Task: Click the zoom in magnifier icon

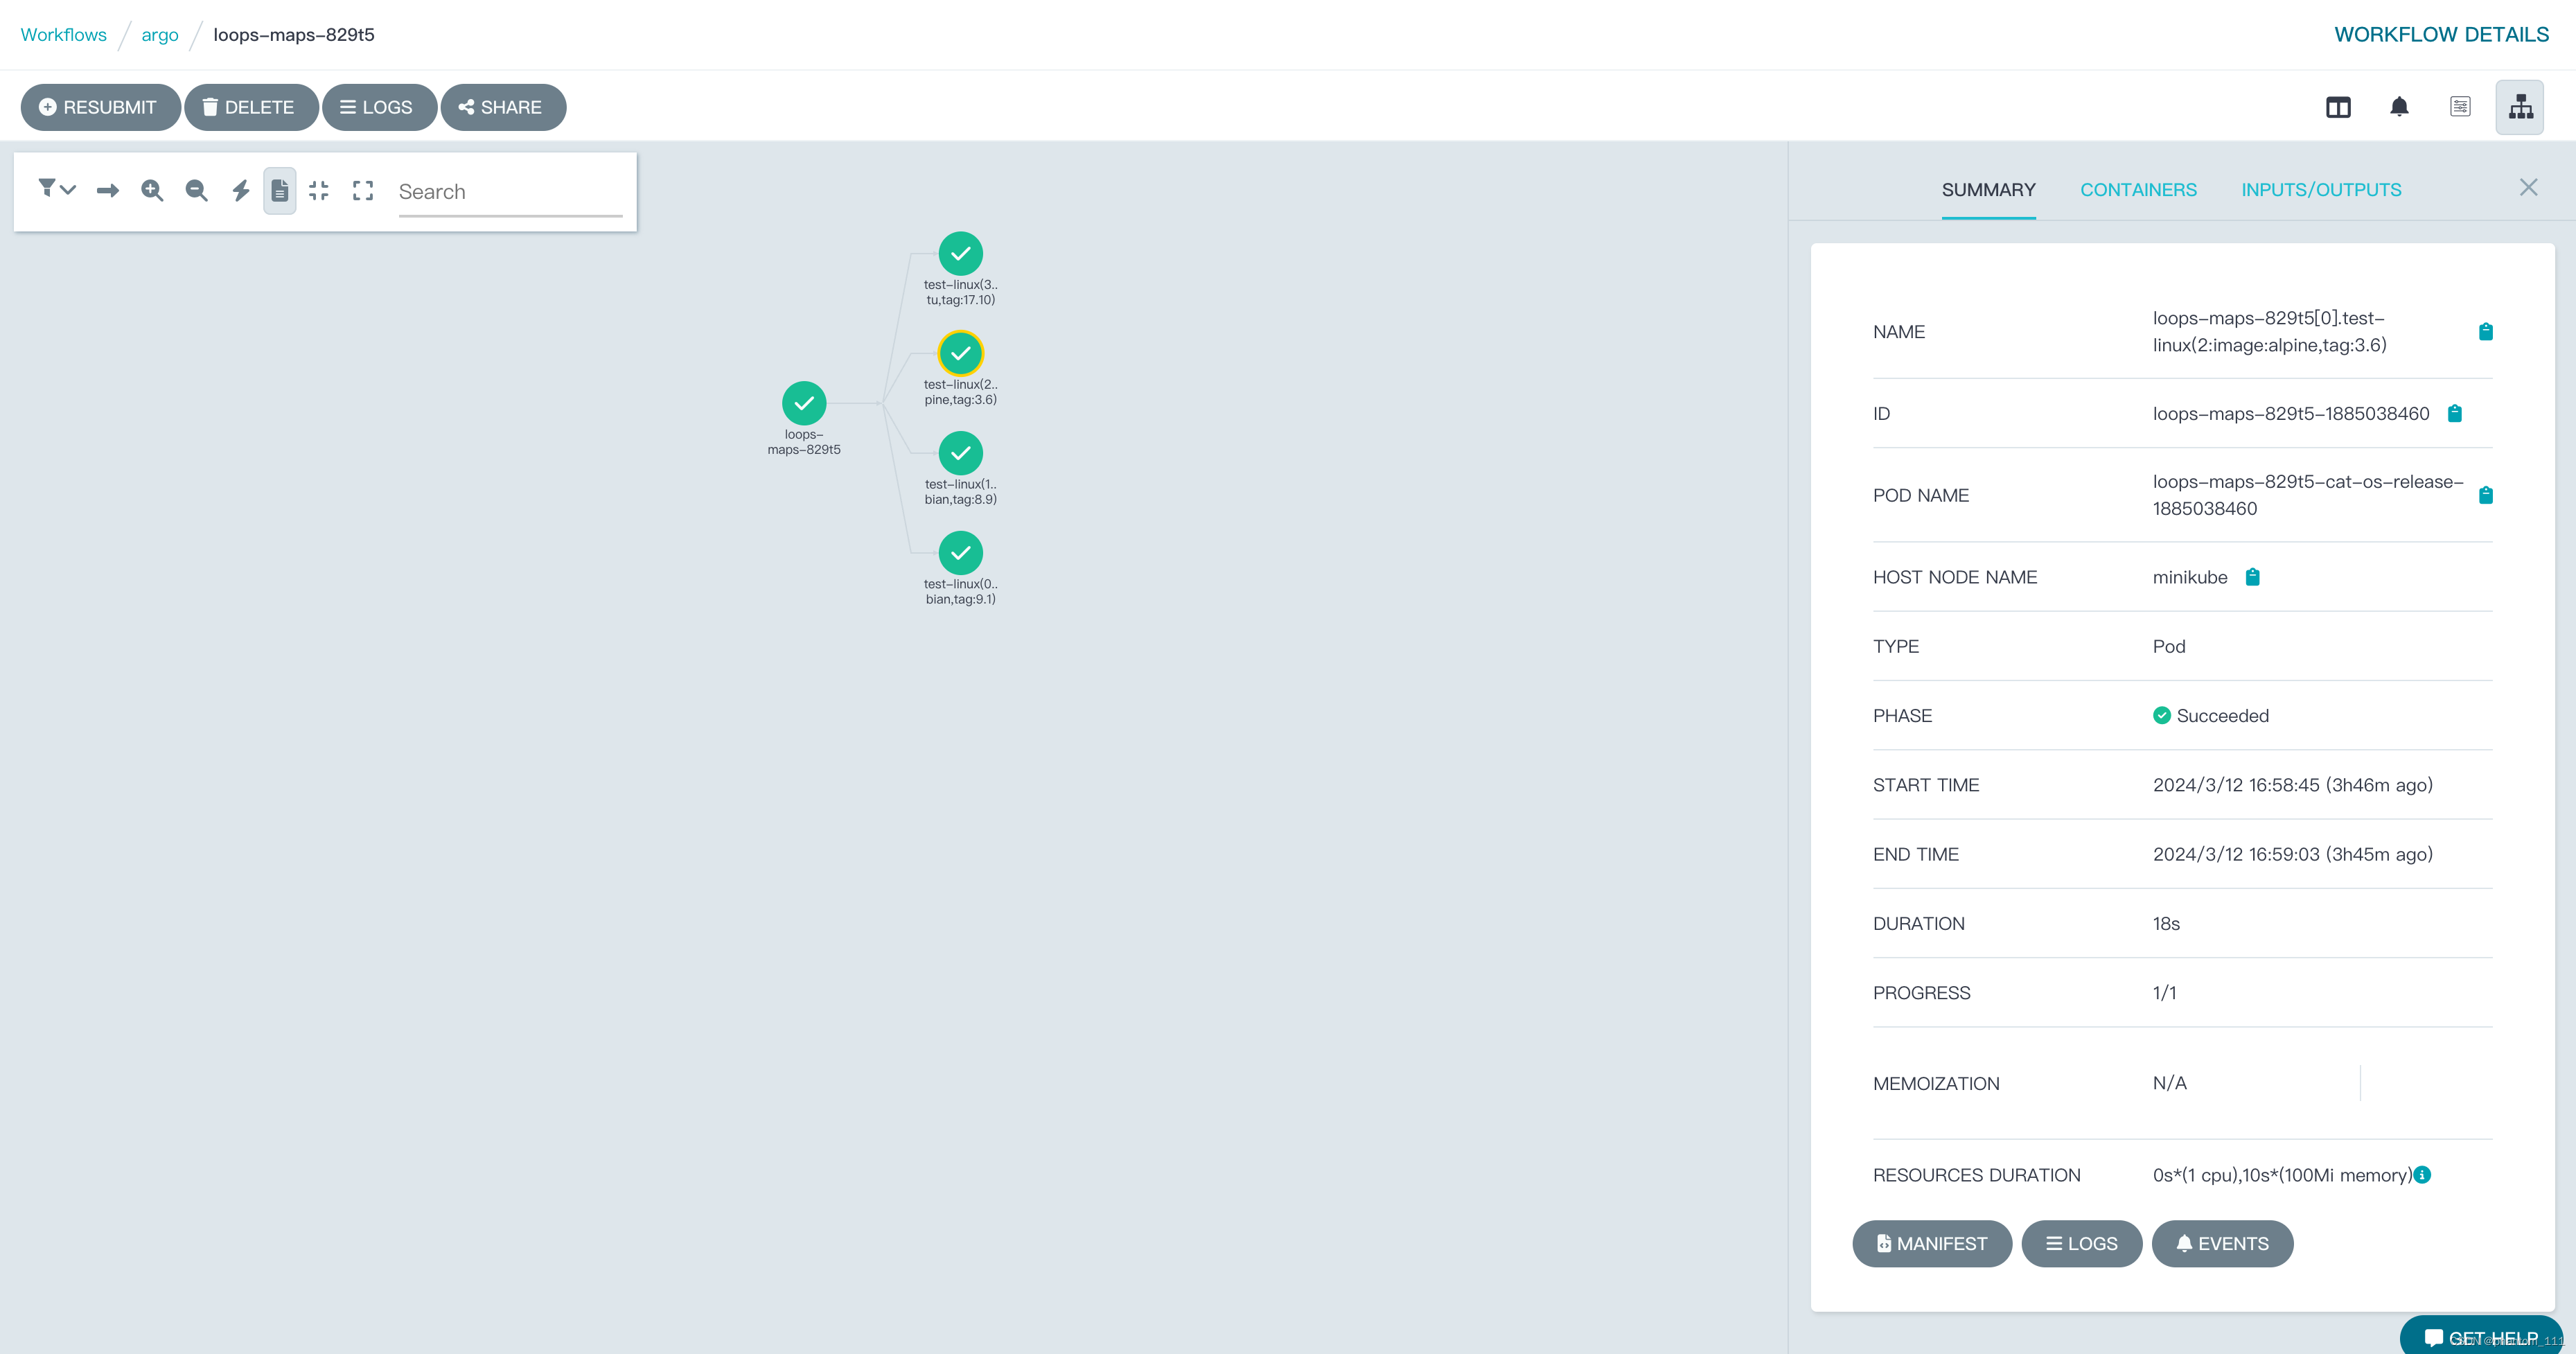Action: pyautogui.click(x=152, y=191)
